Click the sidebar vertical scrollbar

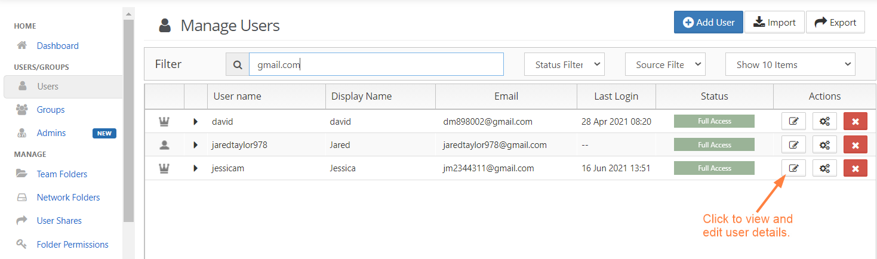point(128,119)
